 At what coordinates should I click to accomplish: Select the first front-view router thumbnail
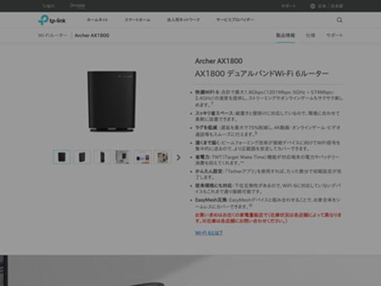click(62, 157)
